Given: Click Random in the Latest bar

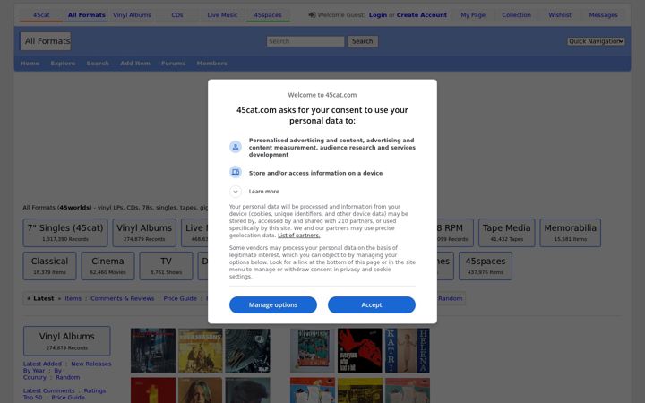Looking at the screenshot, I should [x=450, y=298].
